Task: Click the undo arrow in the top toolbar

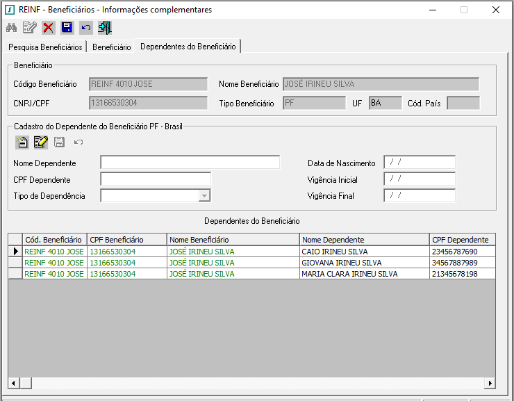Action: coord(86,28)
